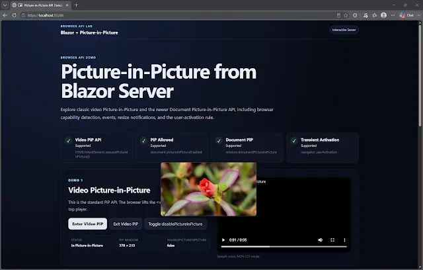423x270 pixels.
Task: Open the browser profile avatar
Action: 383,15
